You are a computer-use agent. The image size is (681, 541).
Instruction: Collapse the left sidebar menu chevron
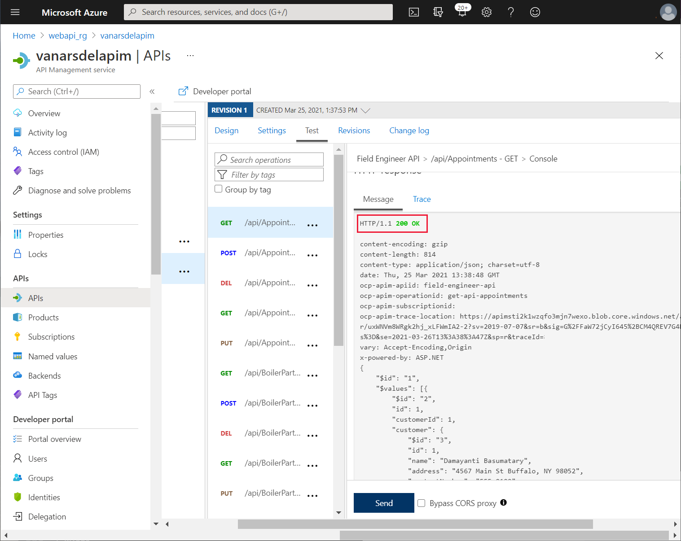(x=152, y=92)
